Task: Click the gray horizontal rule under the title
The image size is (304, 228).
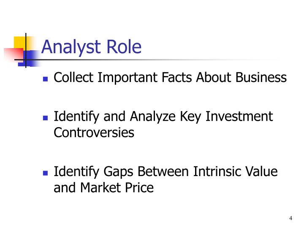Action: tap(147, 60)
